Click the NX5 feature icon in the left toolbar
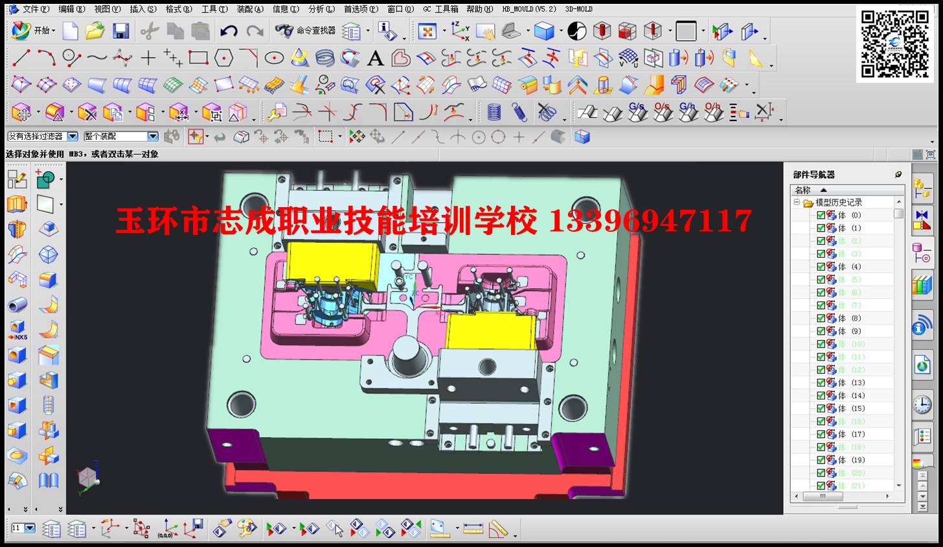The width and height of the screenshot is (943, 547). 17,329
